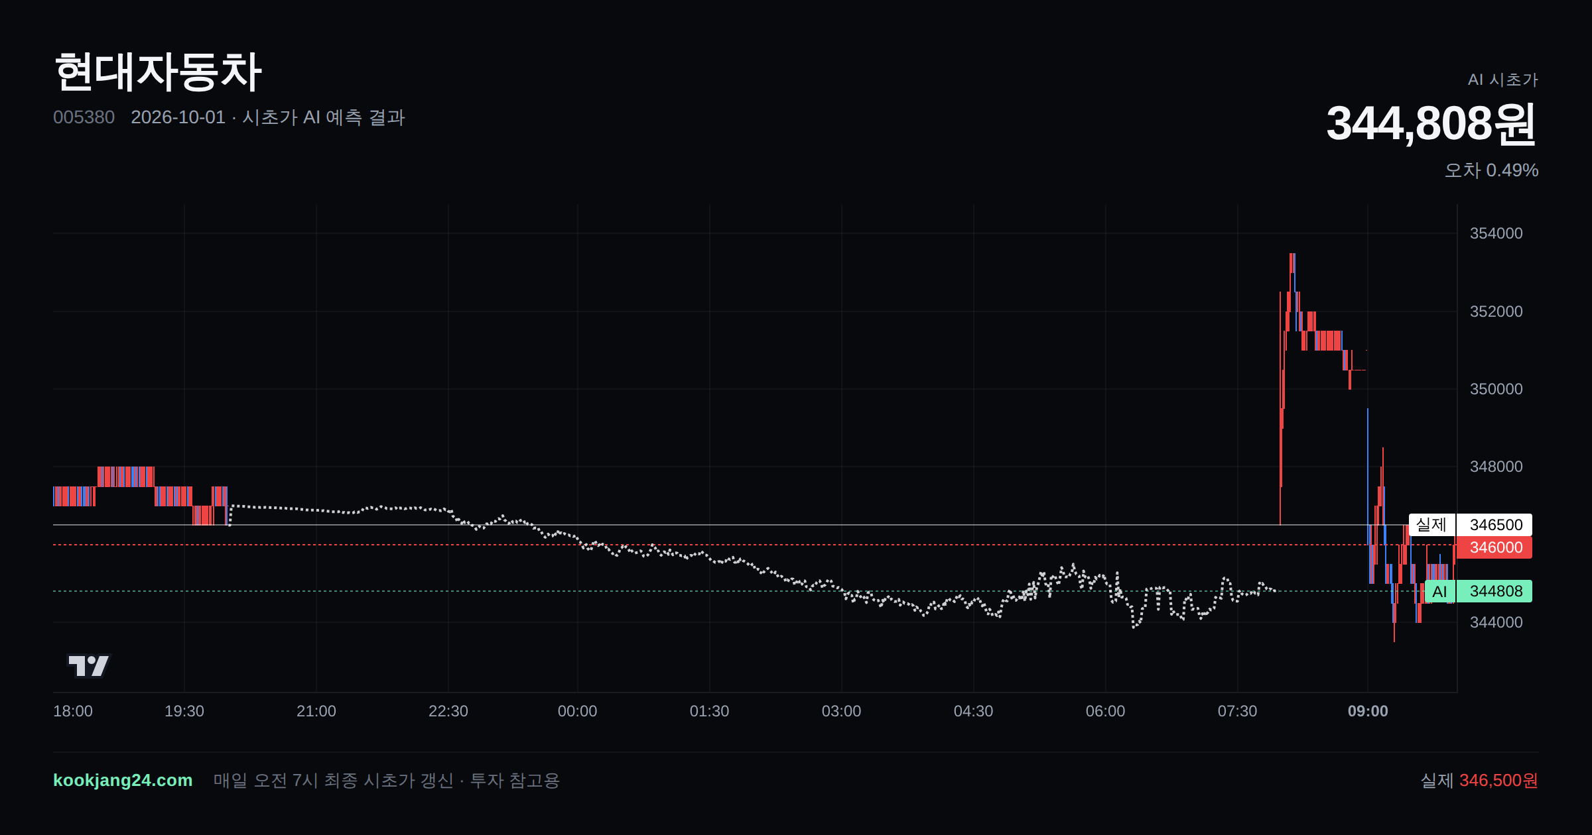The width and height of the screenshot is (1592, 835).
Task: Click the 22:30 time label
Action: 448,711
